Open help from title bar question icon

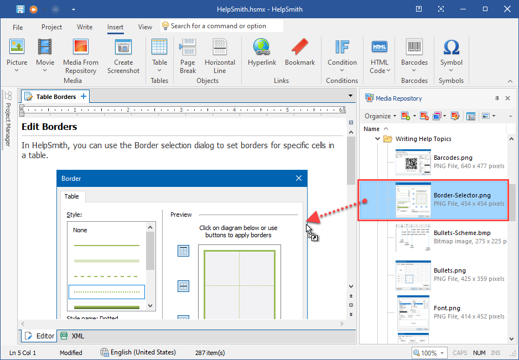(419, 9)
